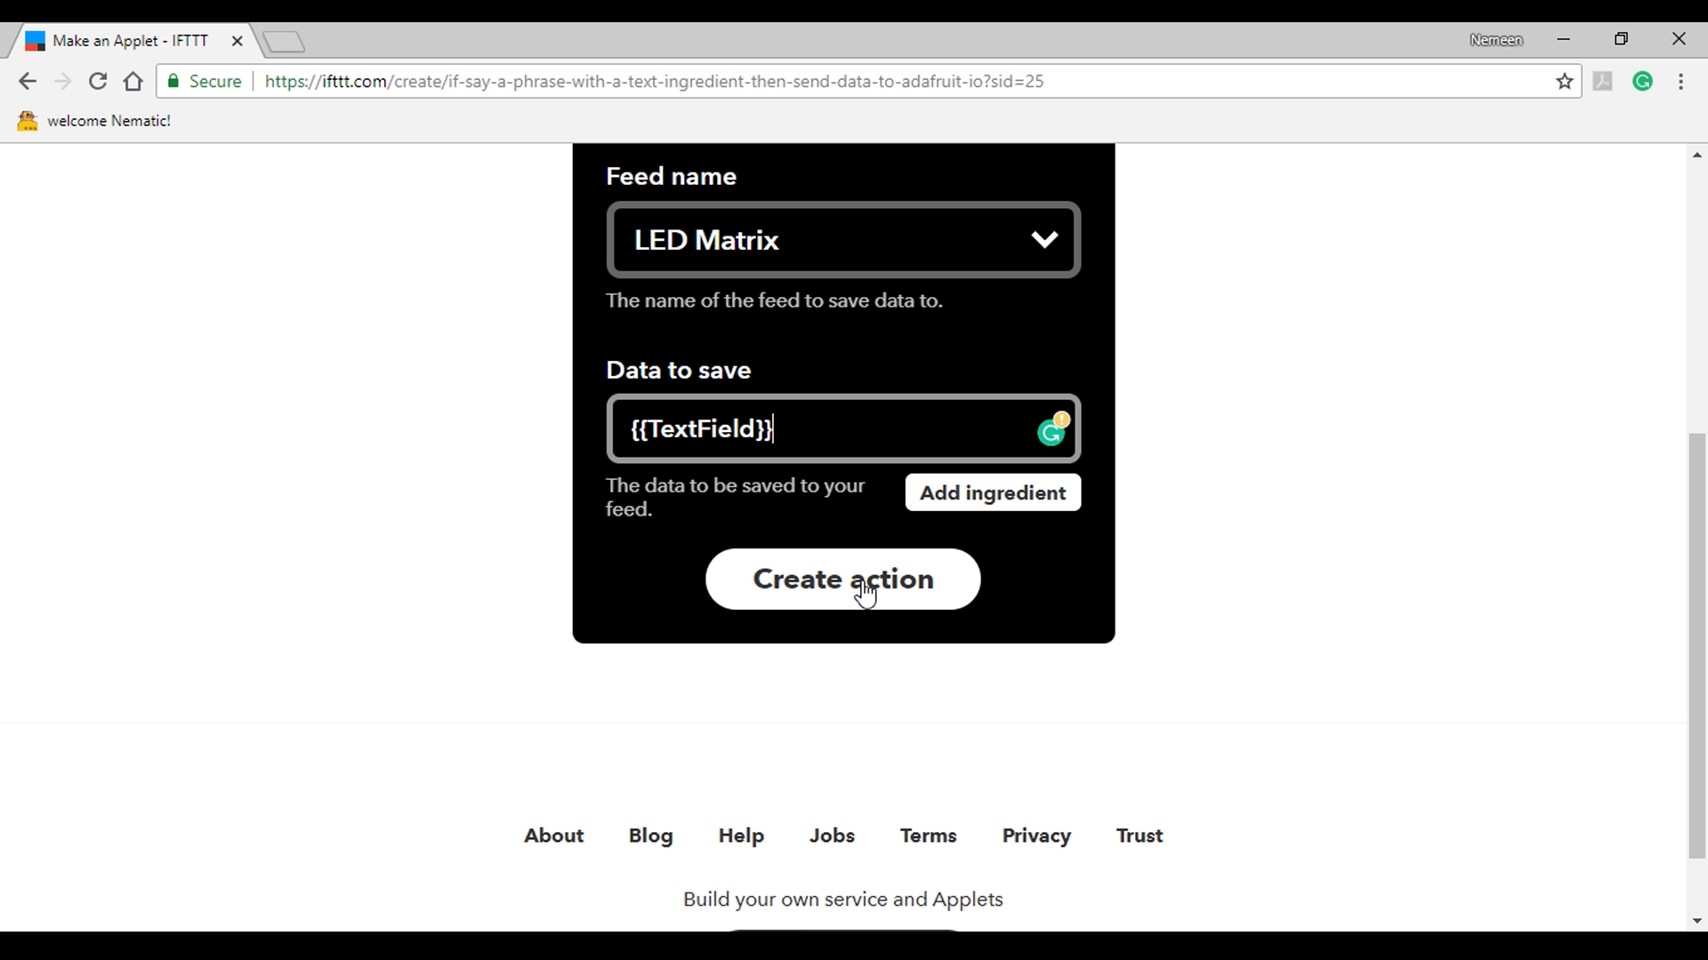Screen dimensions: 1708x960
Task: Click the browser Back arrow
Action: (28, 82)
